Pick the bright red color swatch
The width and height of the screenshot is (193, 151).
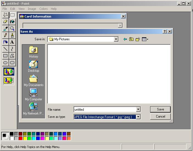click(20, 138)
